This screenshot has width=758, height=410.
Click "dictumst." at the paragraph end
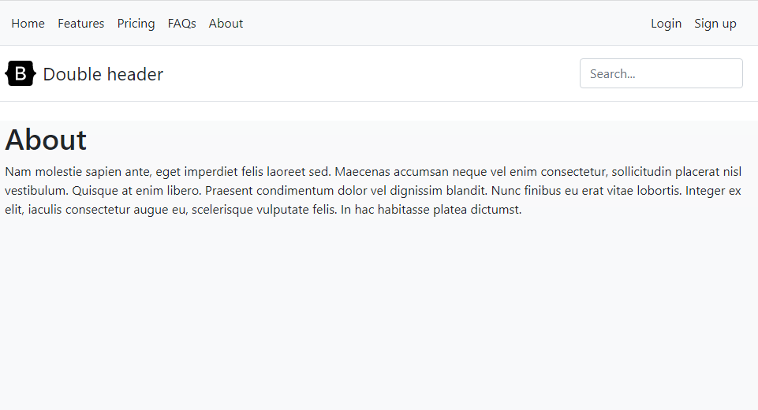click(496, 210)
